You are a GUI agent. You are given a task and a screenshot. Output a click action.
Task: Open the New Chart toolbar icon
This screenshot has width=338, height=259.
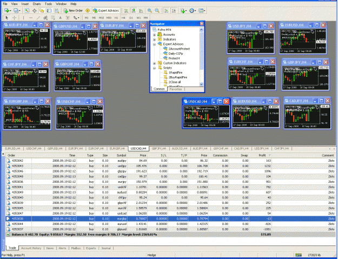[6, 10]
